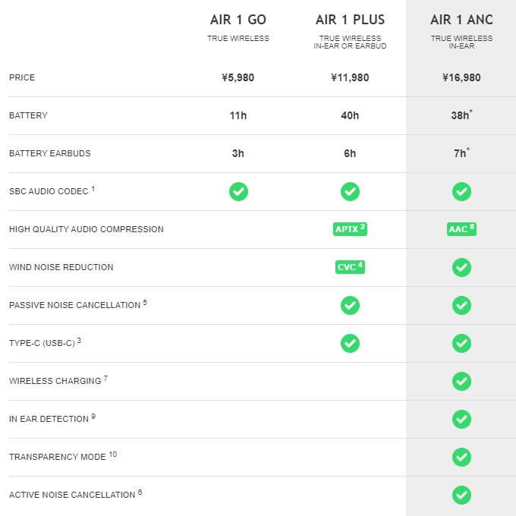Click the Type-C checkmark for Air 1 Plus
516x516 pixels.
pos(350,343)
